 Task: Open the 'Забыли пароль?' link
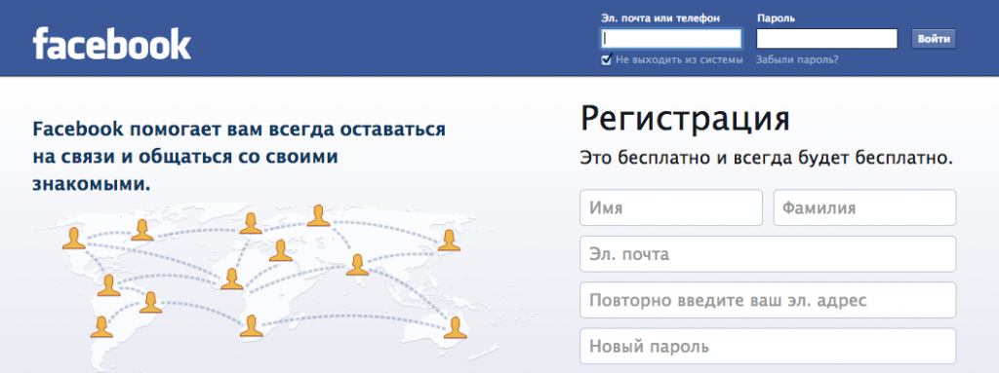(797, 59)
